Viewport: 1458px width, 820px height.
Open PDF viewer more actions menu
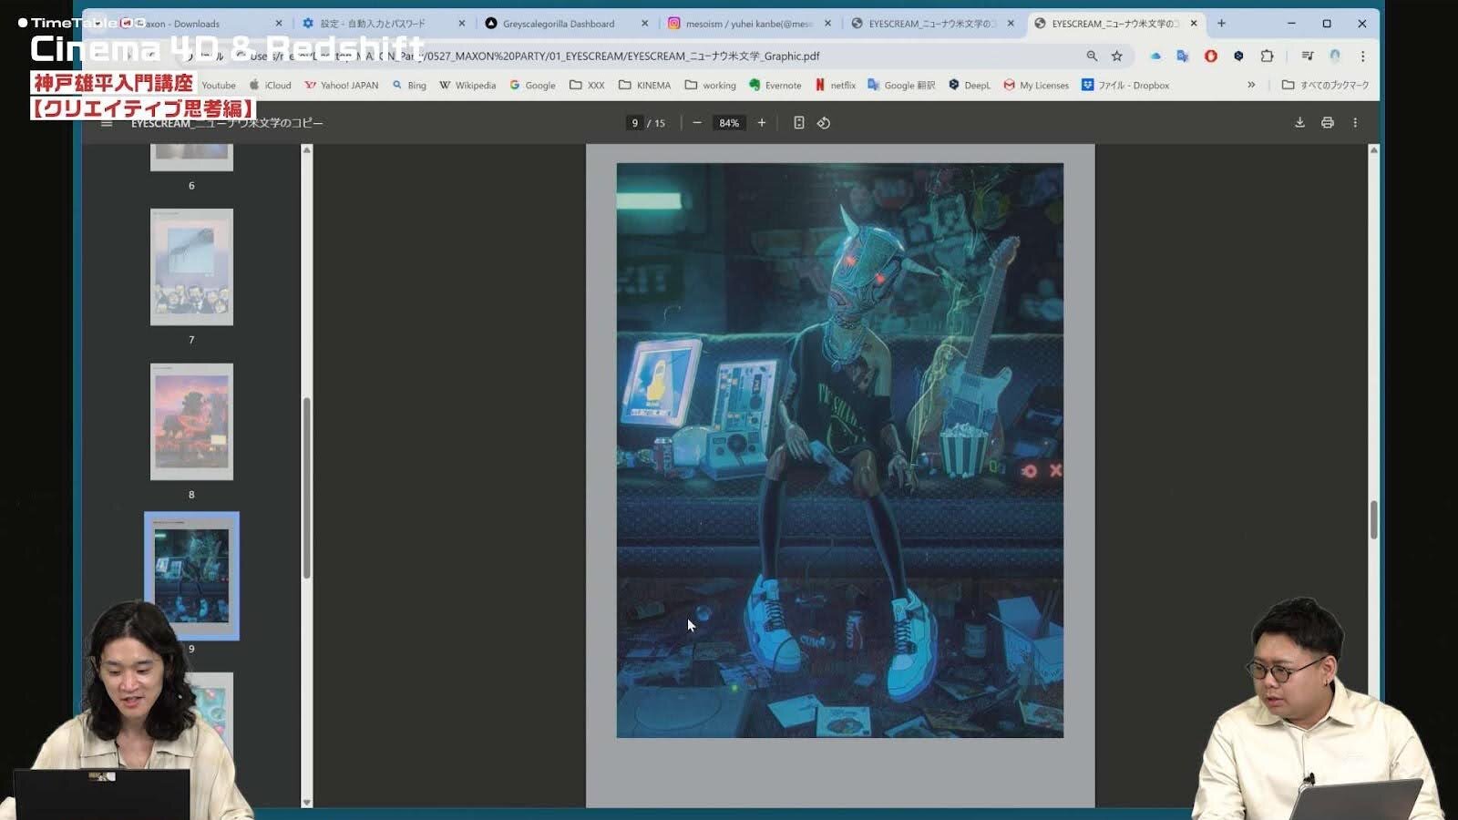coord(1355,123)
